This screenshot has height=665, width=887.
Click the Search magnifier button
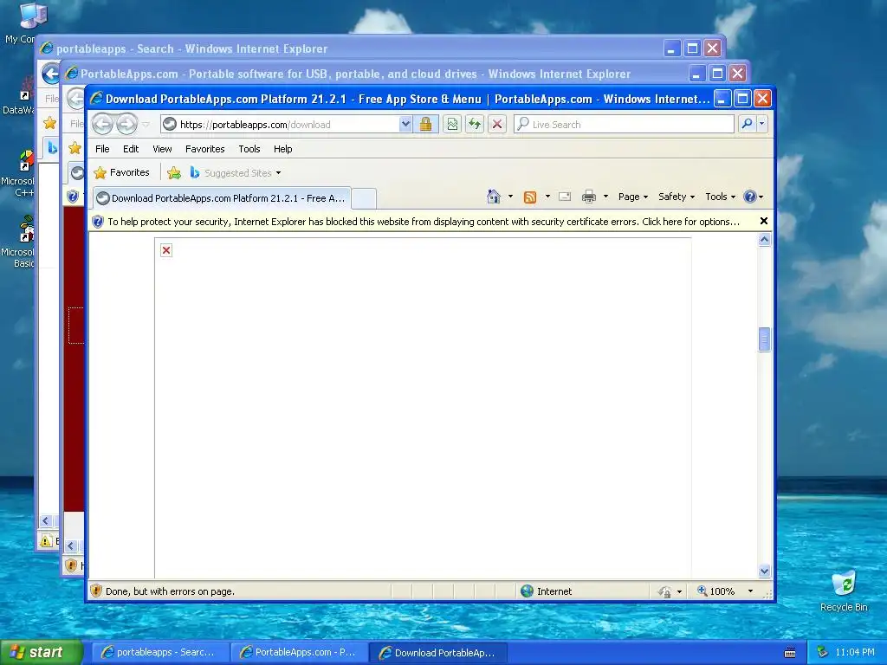747,123
